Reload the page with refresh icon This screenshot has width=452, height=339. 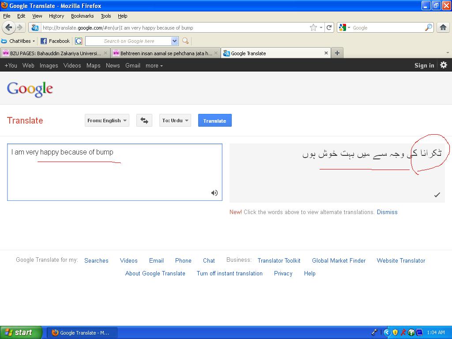[329, 28]
